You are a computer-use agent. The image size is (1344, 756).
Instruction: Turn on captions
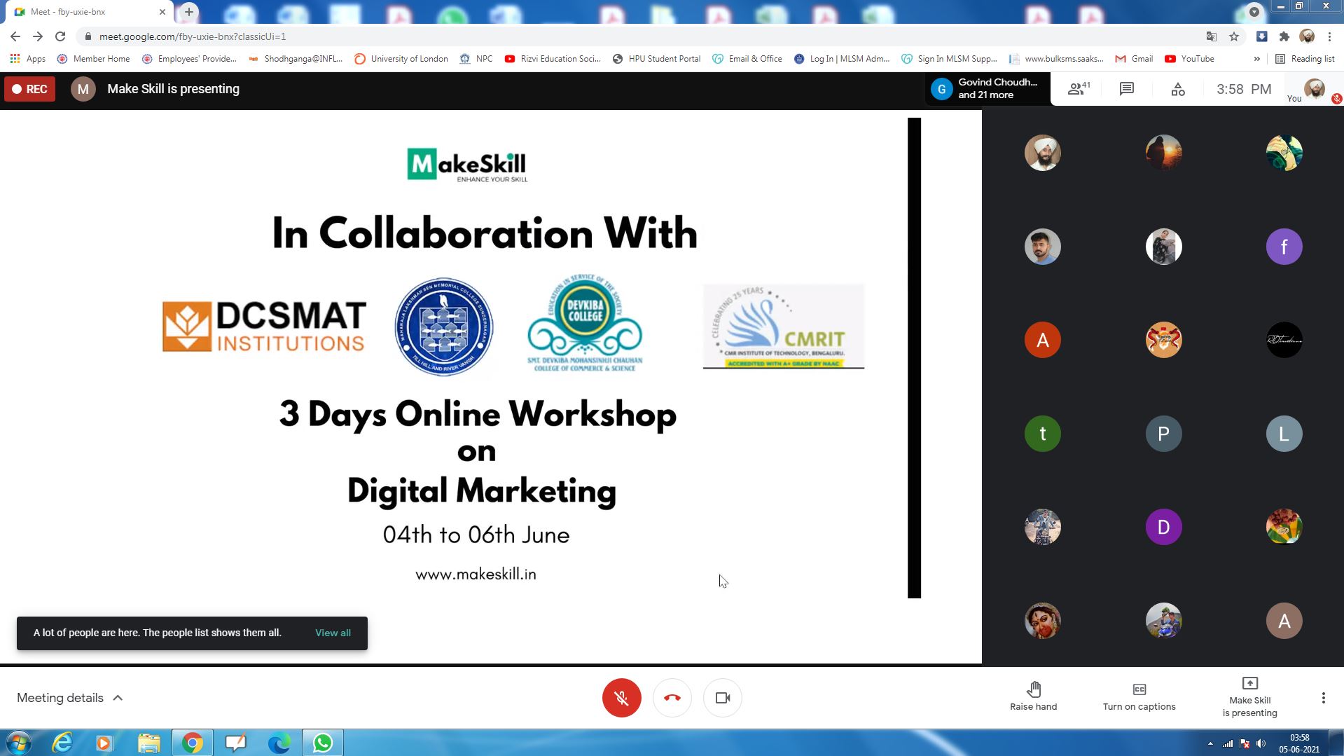[x=1139, y=696]
